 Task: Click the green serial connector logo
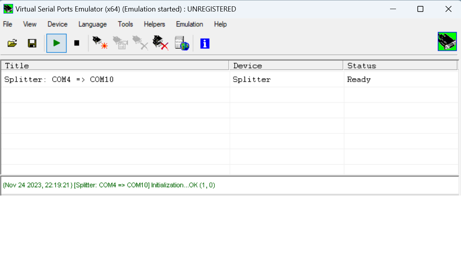point(447,42)
